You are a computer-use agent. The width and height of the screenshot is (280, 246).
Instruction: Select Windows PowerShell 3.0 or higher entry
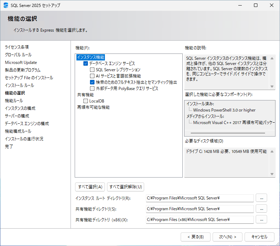pos(224,110)
